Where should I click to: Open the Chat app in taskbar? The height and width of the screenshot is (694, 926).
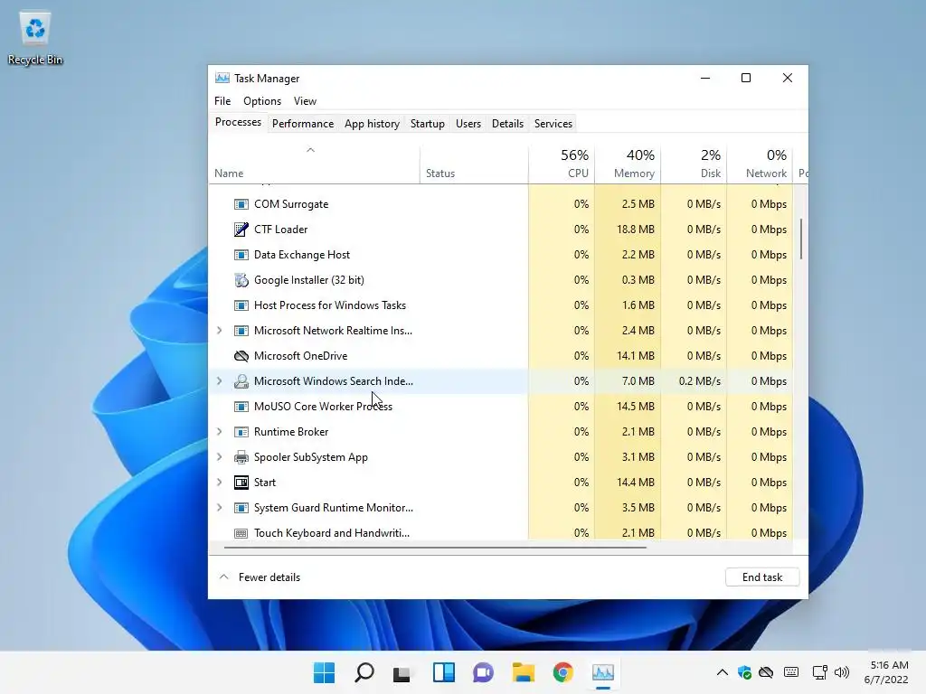pos(483,672)
